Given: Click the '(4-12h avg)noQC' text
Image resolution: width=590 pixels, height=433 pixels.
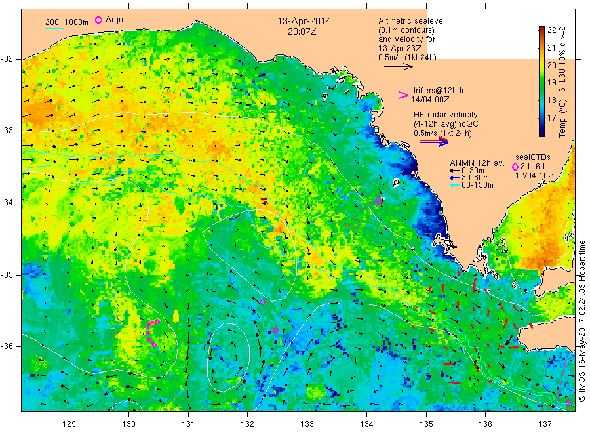Looking at the screenshot, I should point(446,124).
